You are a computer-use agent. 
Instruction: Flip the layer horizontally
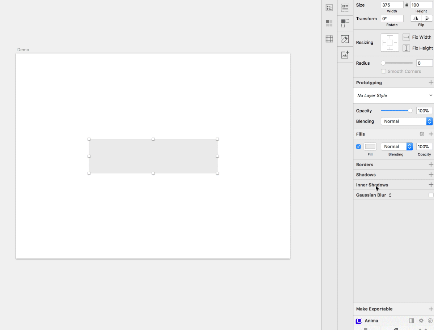[416, 18]
